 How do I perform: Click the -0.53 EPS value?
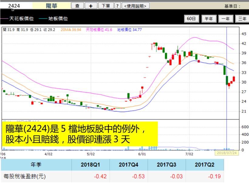[138, 176]
